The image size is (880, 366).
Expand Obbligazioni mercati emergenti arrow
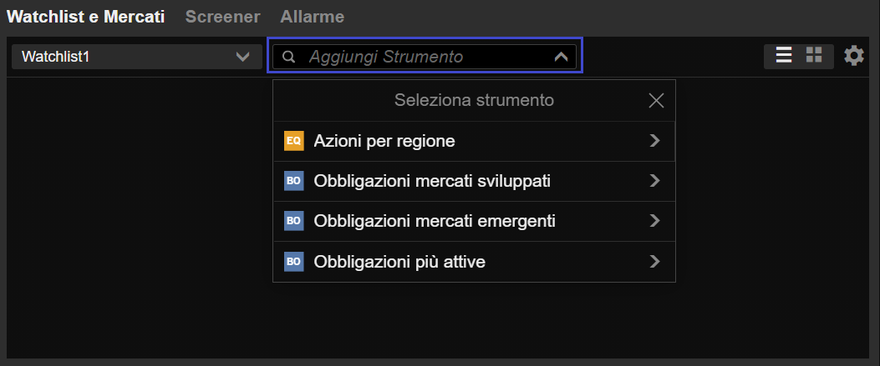point(654,221)
